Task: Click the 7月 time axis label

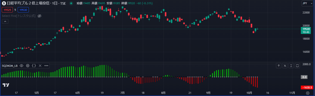Action: (123, 93)
